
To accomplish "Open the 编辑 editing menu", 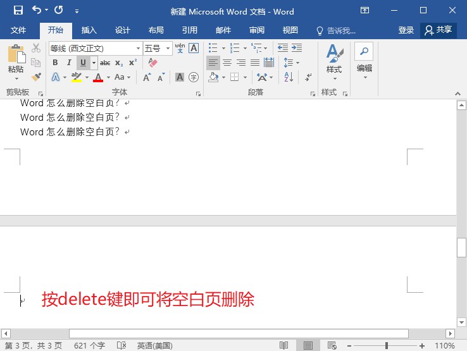I will tap(364, 62).
